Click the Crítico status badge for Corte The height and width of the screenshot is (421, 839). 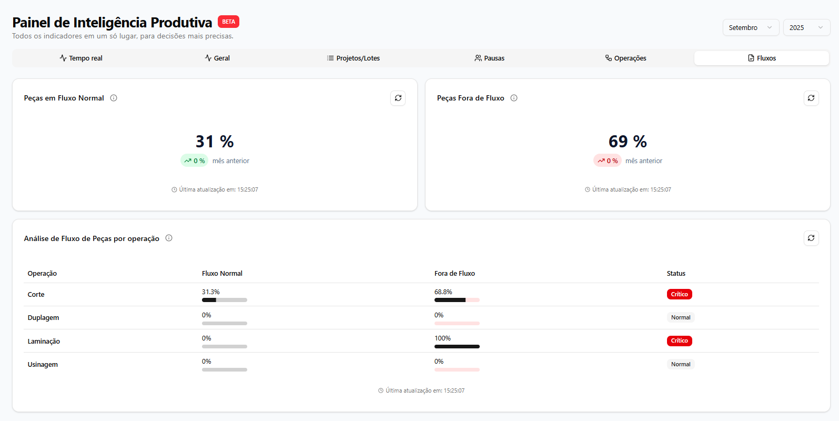coord(679,294)
